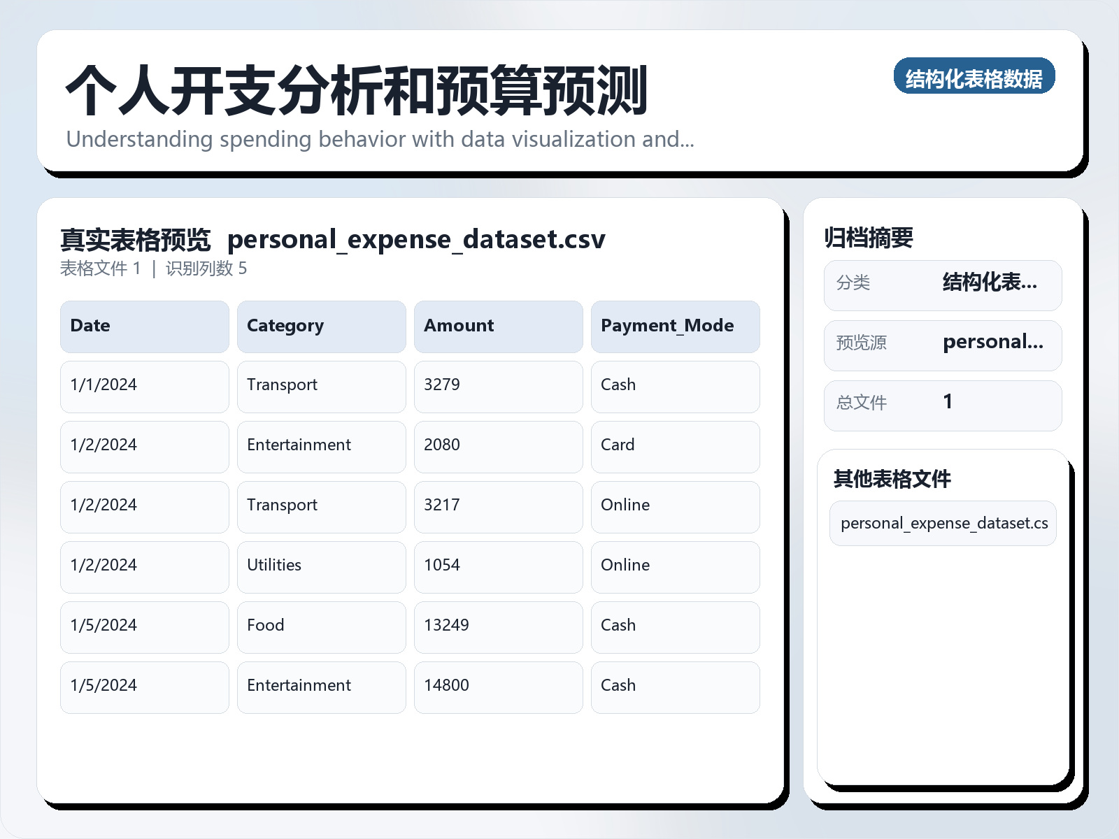Viewport: 1119px width, 839px height.
Task: Select the Transport cell dated 1/1/2024
Action: (x=321, y=386)
